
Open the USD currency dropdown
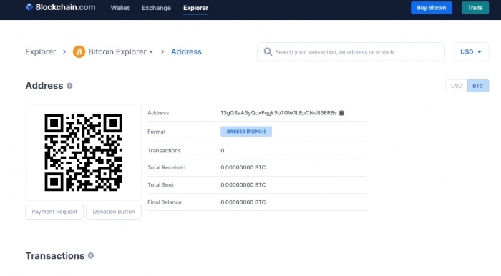pyautogui.click(x=471, y=51)
